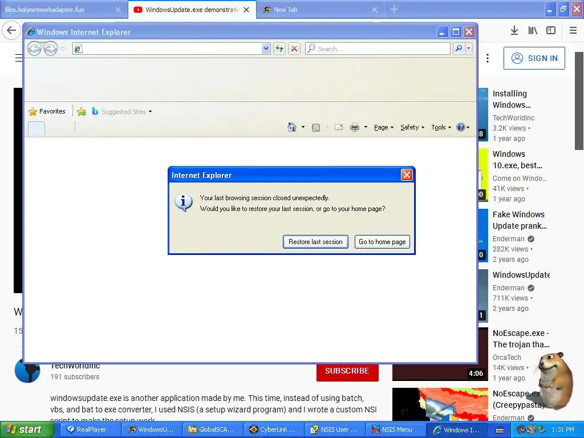Viewport: 584px width, 438px height.
Task: Click the YouTube SIGN IN button
Action: [x=534, y=58]
